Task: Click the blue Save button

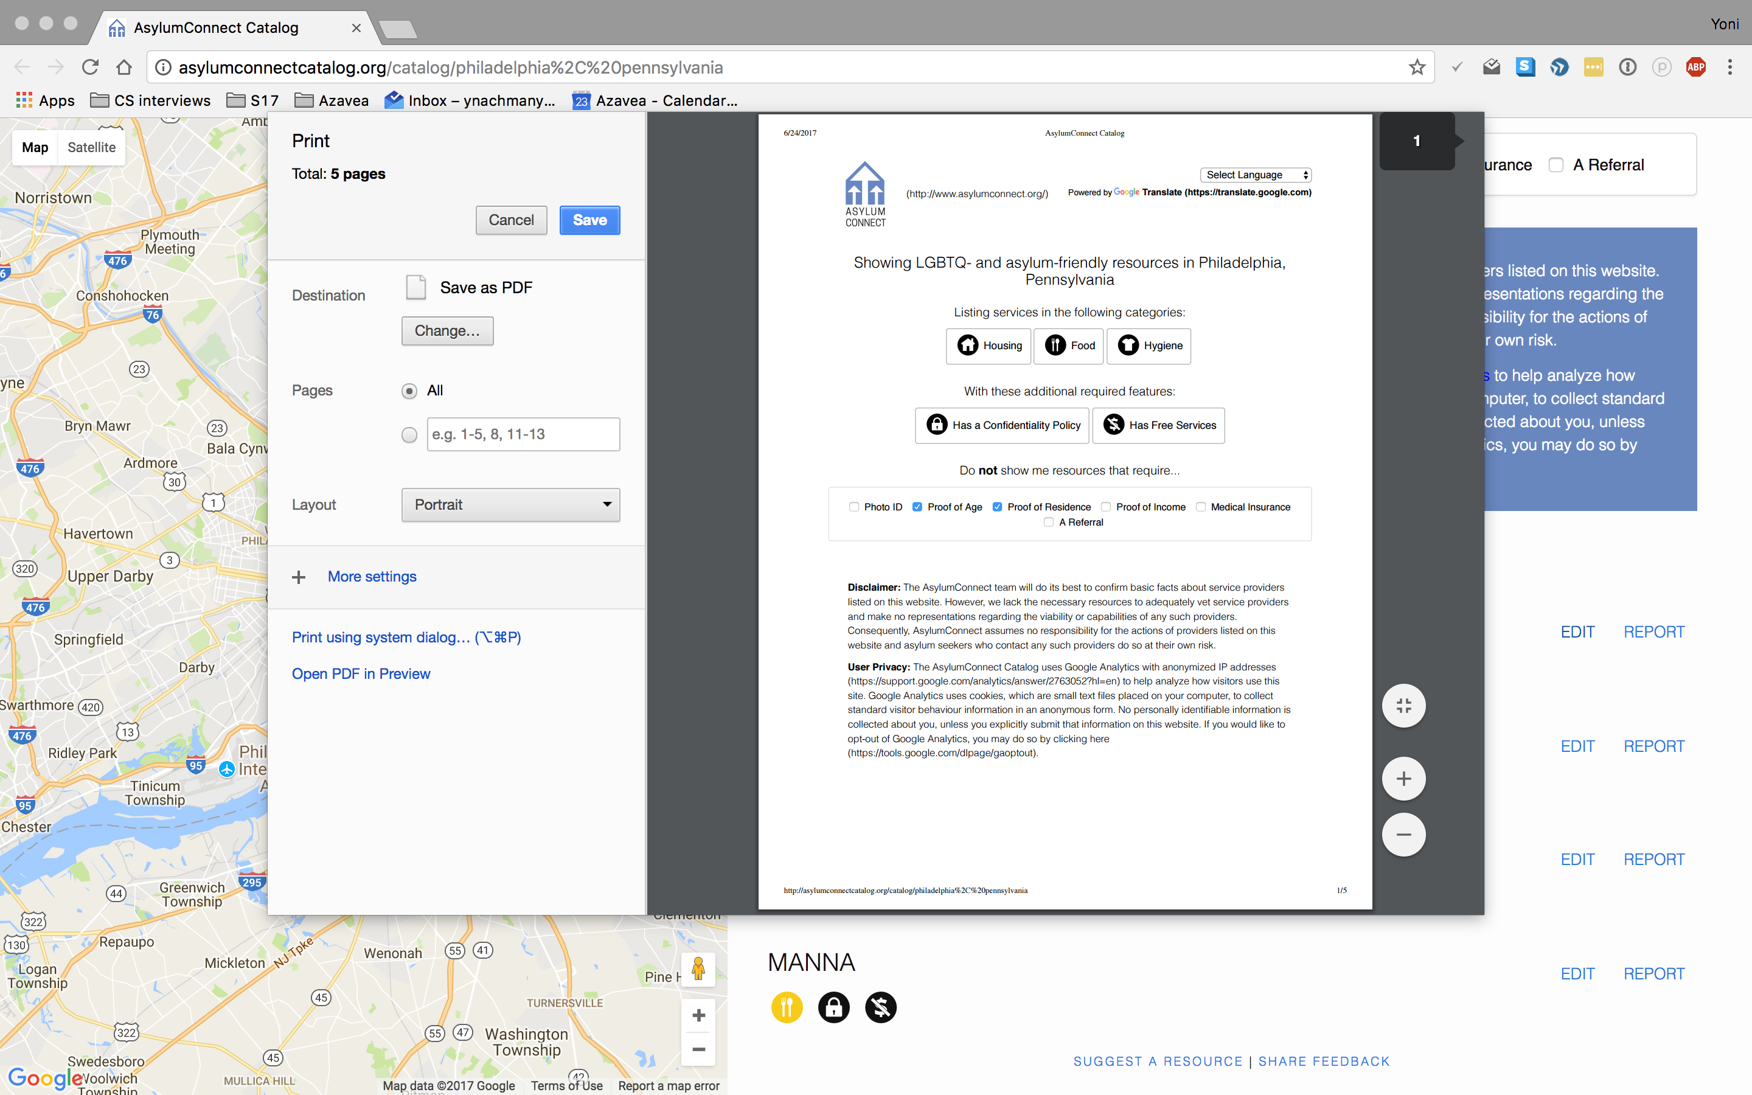Action: pyautogui.click(x=589, y=220)
